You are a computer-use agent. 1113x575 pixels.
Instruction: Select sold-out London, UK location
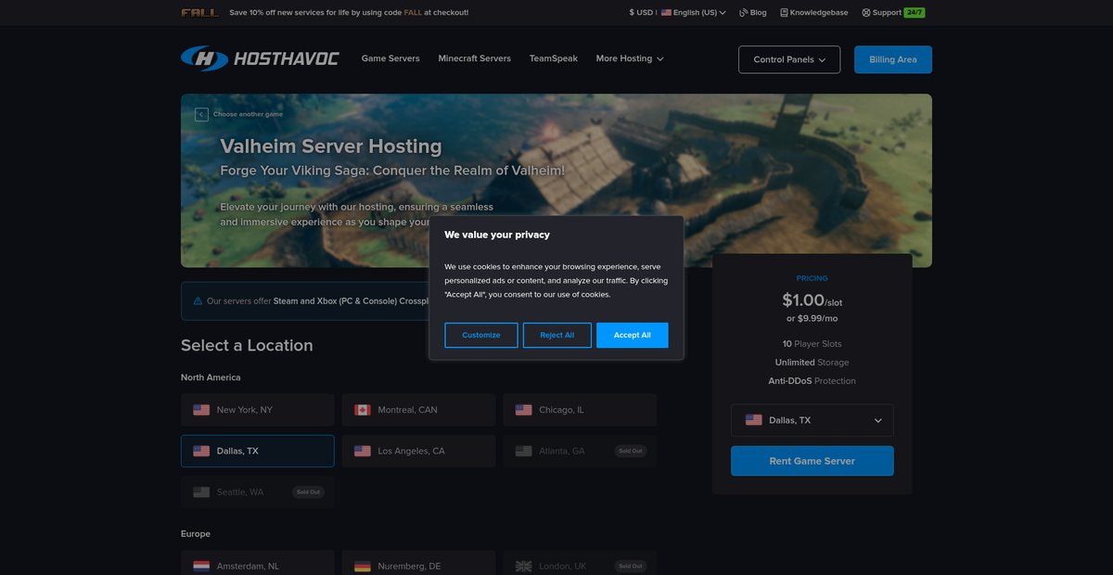point(580,563)
